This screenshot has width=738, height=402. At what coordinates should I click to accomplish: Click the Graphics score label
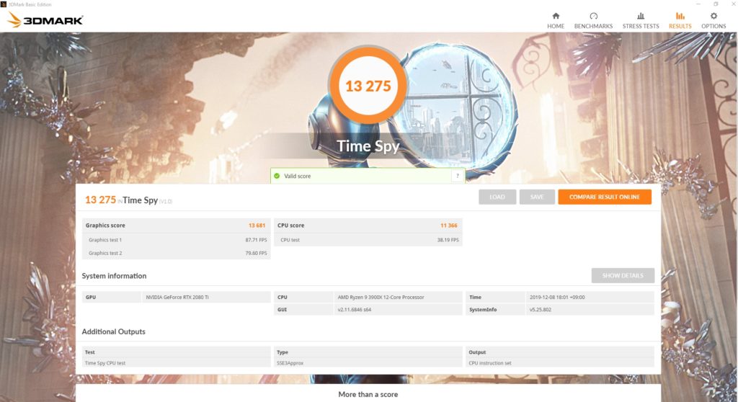point(105,225)
